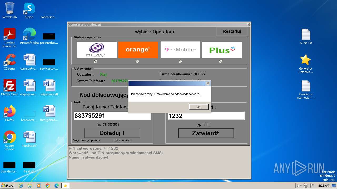The height and width of the screenshot is (189, 337).
Task: Open the Acrobat Reader DC icon
Action: click(9, 38)
